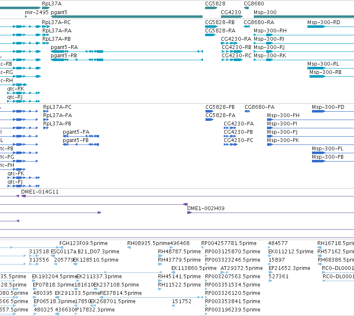The height and width of the screenshot is (316, 354).
Task: Select the Msp-300-PL protein label
Action: [328, 149]
